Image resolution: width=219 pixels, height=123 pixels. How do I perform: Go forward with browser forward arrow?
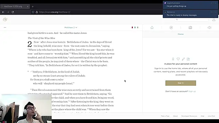point(8,12)
